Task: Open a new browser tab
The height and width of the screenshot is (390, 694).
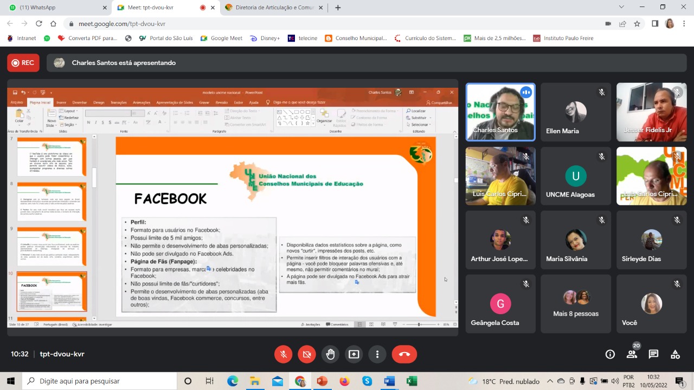Action: (x=338, y=8)
